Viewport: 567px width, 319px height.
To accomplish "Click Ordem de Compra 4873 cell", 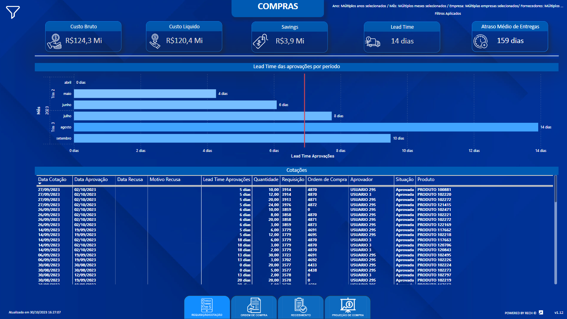I will 312,225.
